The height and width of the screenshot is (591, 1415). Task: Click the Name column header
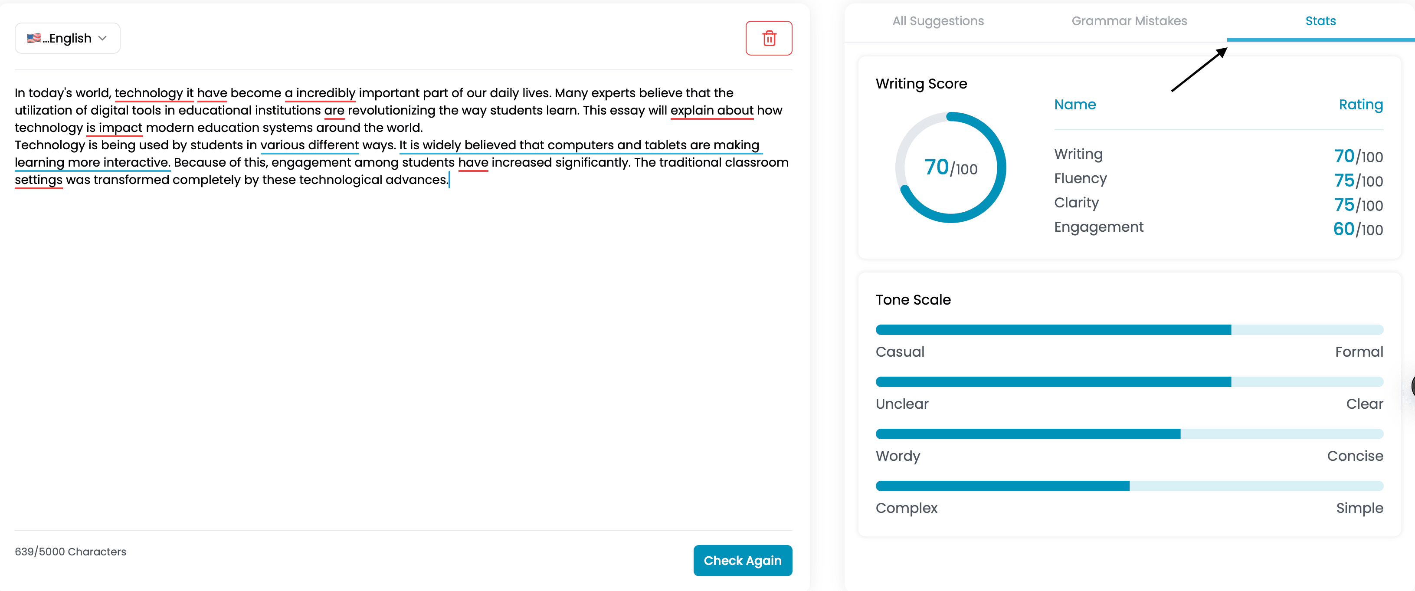point(1074,105)
